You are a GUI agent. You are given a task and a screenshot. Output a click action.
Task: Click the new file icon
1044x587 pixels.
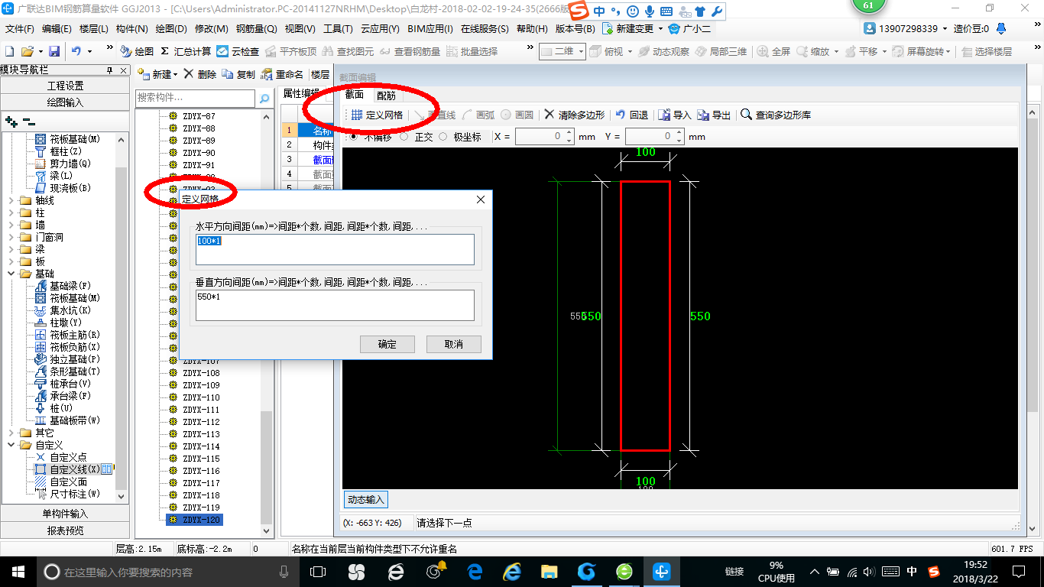(10, 51)
